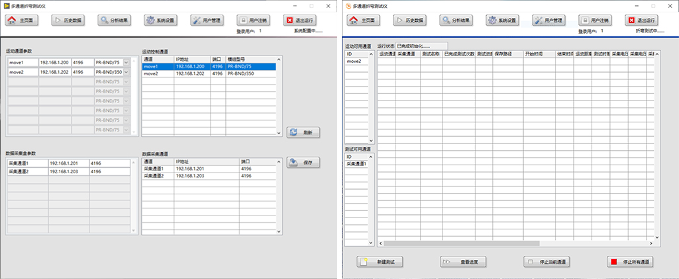Open 历史数据 in the left window
Screen dimensions: 679x279
[69, 20]
